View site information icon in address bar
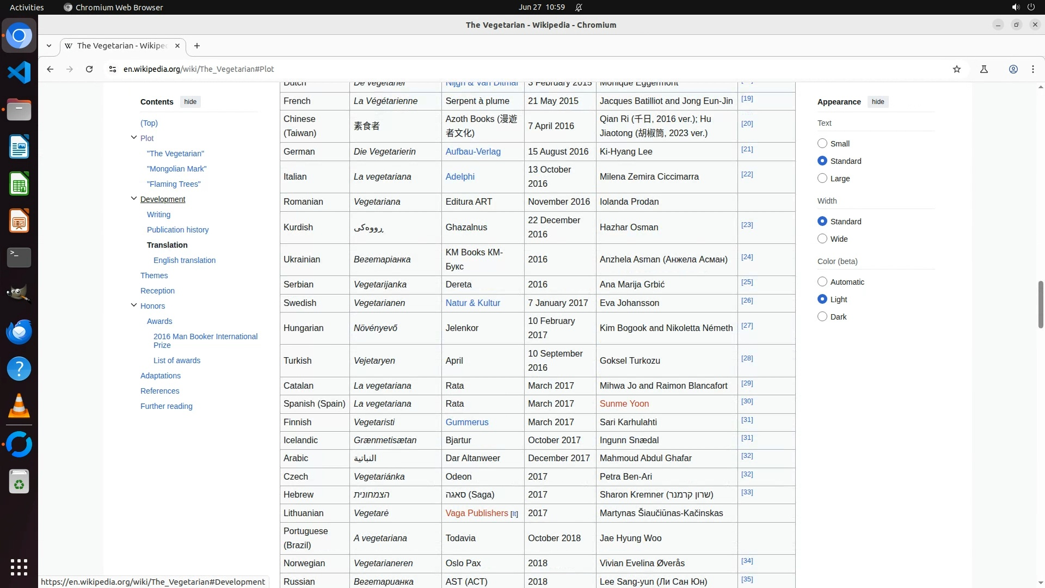The height and width of the screenshot is (588, 1045). [112, 69]
